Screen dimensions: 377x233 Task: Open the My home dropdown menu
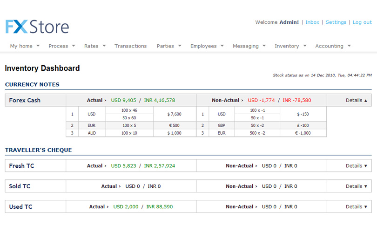[25, 46]
